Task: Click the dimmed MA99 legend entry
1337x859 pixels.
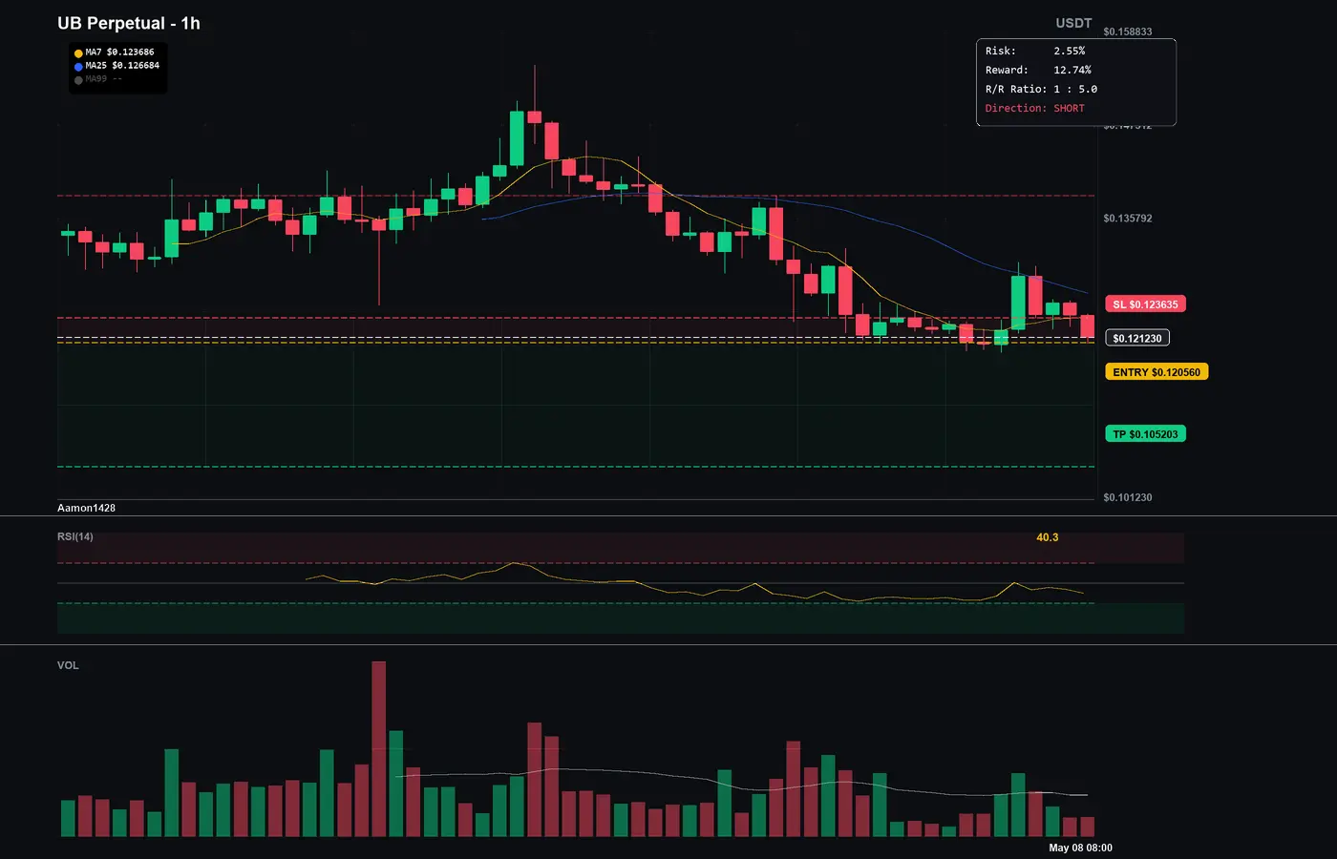Action: tap(103, 79)
